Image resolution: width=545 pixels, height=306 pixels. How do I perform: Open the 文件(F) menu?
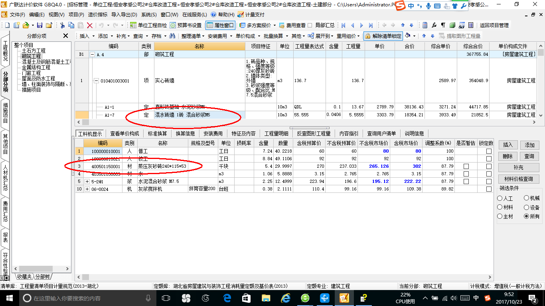[x=17, y=14]
